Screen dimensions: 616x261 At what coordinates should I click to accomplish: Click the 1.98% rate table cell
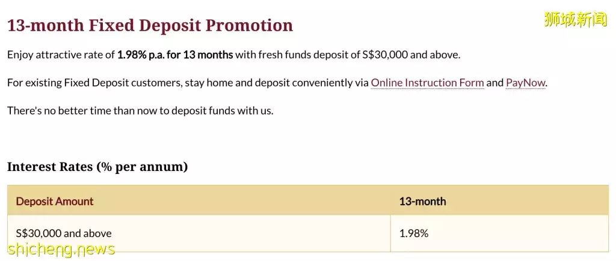(414, 233)
